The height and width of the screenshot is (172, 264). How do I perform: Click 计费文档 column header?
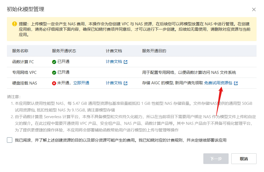coord(114,51)
